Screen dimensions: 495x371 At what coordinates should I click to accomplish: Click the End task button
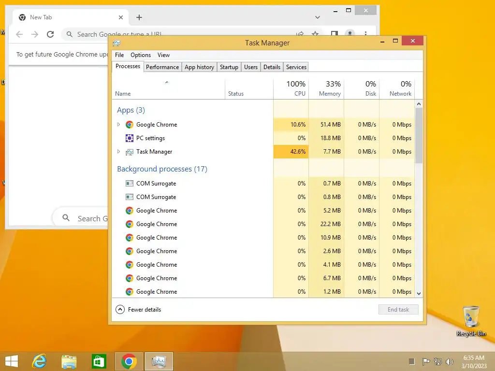[398, 310]
